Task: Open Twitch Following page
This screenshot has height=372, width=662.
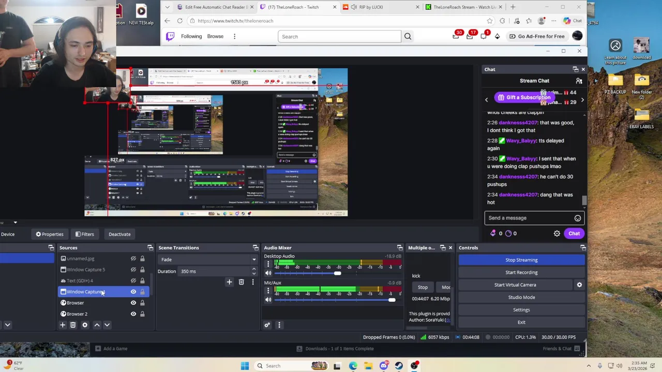Action: [x=191, y=36]
